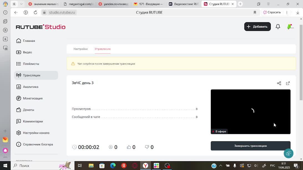Open File Explorer from the taskbar
This screenshot has height=170, width=303.
91,166
